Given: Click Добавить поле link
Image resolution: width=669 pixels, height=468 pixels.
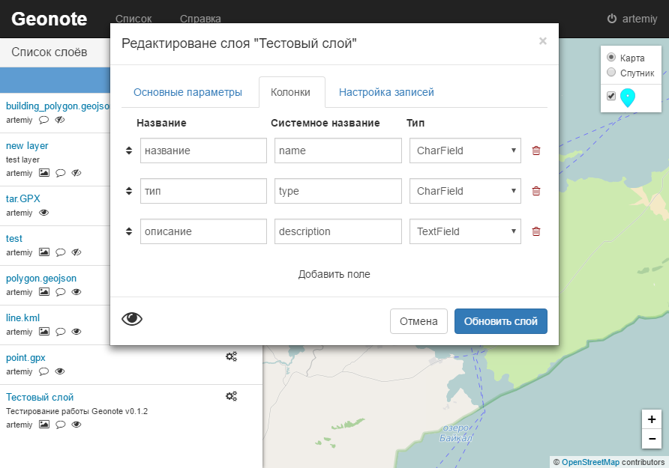Looking at the screenshot, I should click(334, 274).
